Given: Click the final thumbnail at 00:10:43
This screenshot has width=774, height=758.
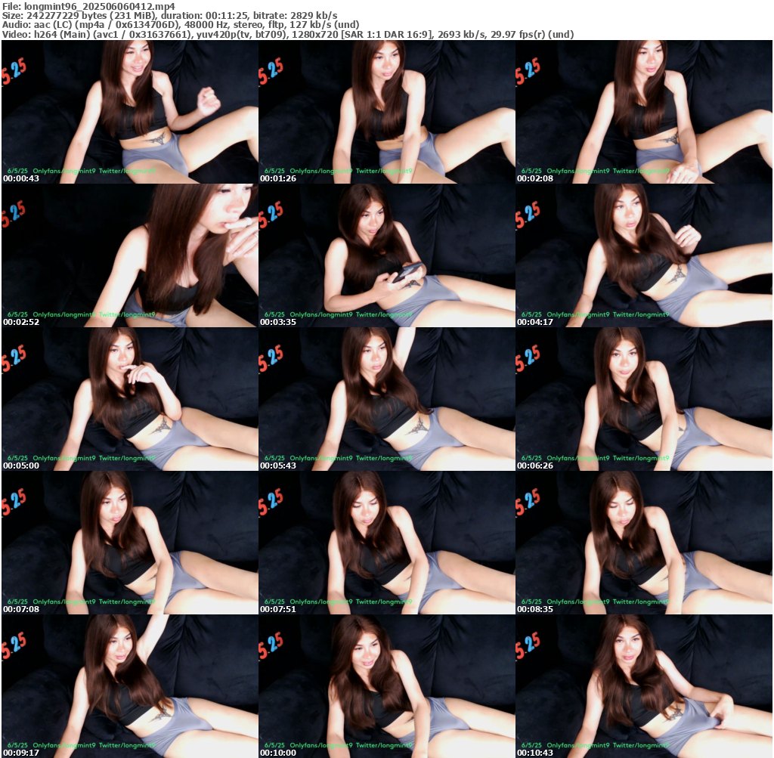Looking at the screenshot, I should point(643,685).
